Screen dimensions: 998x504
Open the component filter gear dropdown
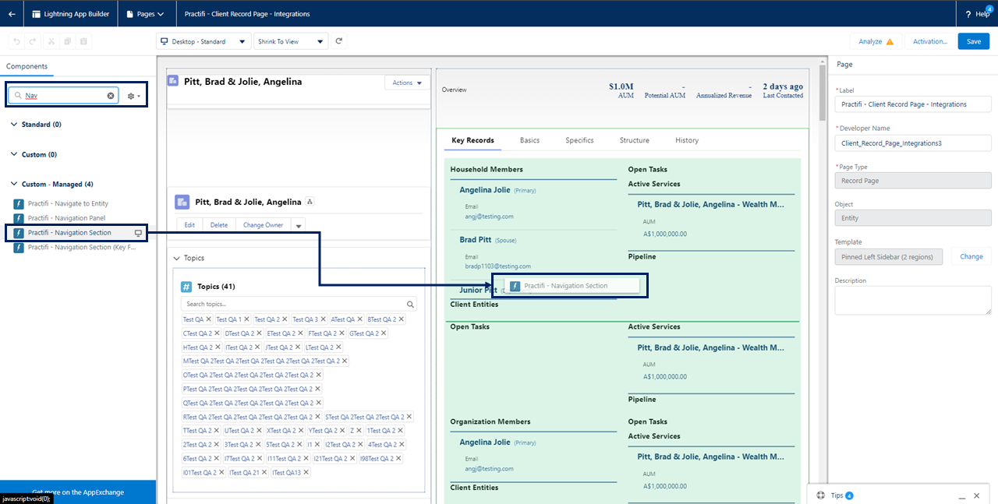click(134, 96)
